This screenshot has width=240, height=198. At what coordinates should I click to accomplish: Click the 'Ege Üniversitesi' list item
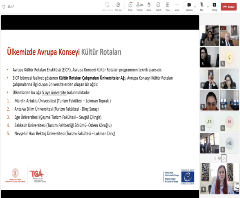pyautogui.click(x=58, y=117)
